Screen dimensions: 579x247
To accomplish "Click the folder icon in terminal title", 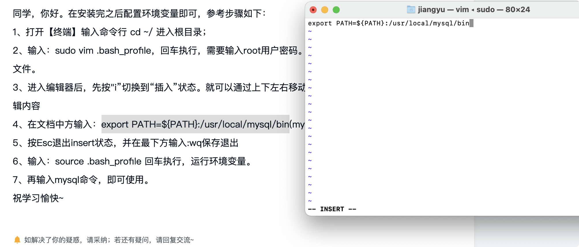I will point(411,10).
